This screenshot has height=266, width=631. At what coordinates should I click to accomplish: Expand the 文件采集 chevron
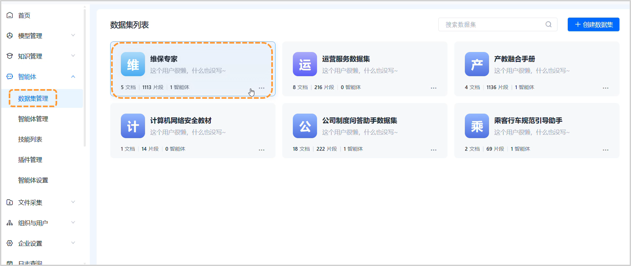pyautogui.click(x=73, y=202)
